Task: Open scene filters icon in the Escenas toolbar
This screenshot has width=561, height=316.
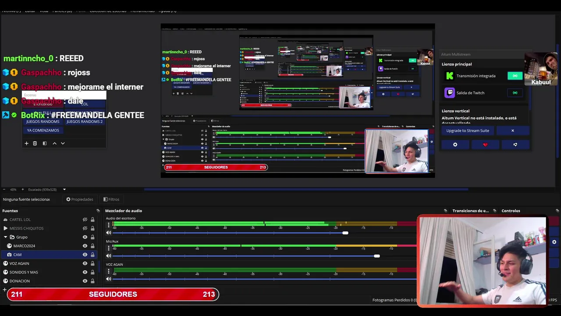Action: [44, 144]
